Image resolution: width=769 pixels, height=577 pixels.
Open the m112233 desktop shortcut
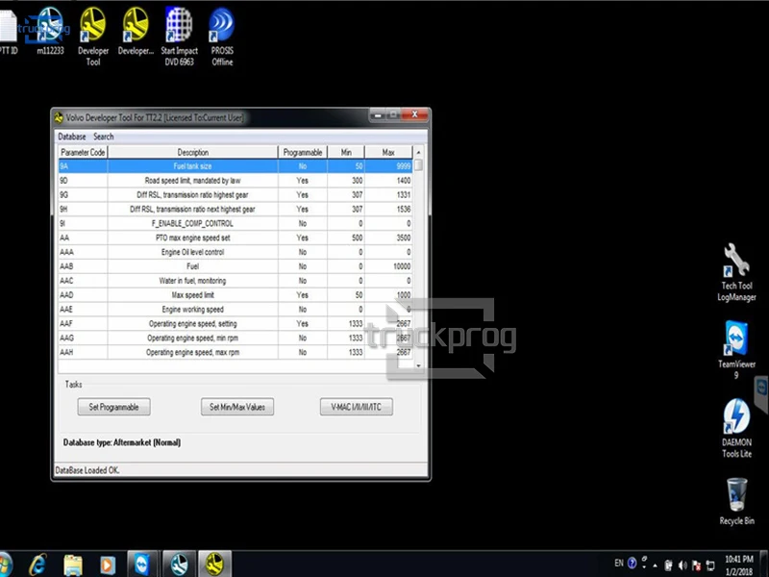(x=50, y=31)
